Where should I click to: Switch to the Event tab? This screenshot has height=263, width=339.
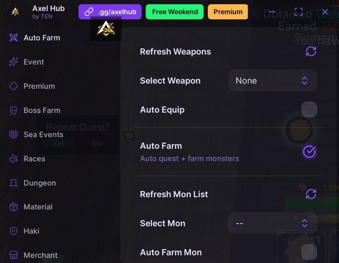[x=34, y=62]
